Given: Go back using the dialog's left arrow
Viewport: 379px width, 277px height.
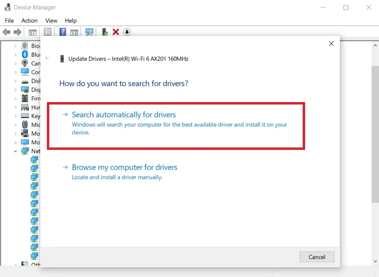Looking at the screenshot, I should click(47, 58).
